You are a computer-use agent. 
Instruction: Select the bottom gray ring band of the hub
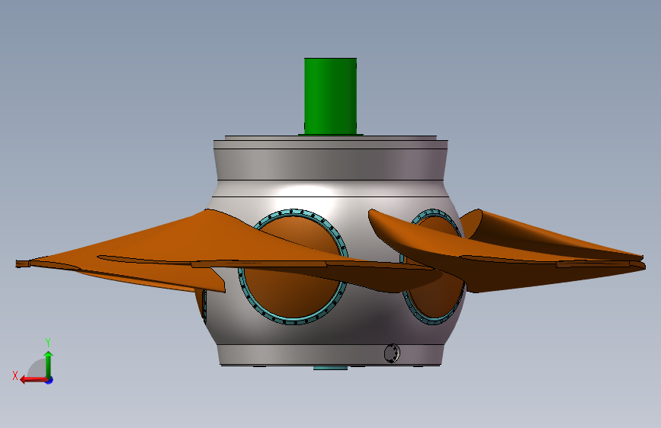[x=331, y=355]
